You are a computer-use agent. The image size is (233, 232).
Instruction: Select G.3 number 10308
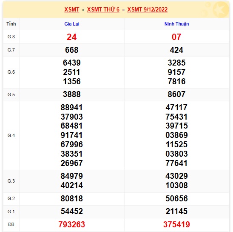(x=176, y=186)
